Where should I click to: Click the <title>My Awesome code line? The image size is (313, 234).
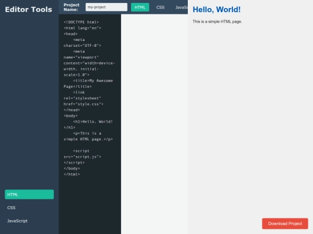point(93,80)
